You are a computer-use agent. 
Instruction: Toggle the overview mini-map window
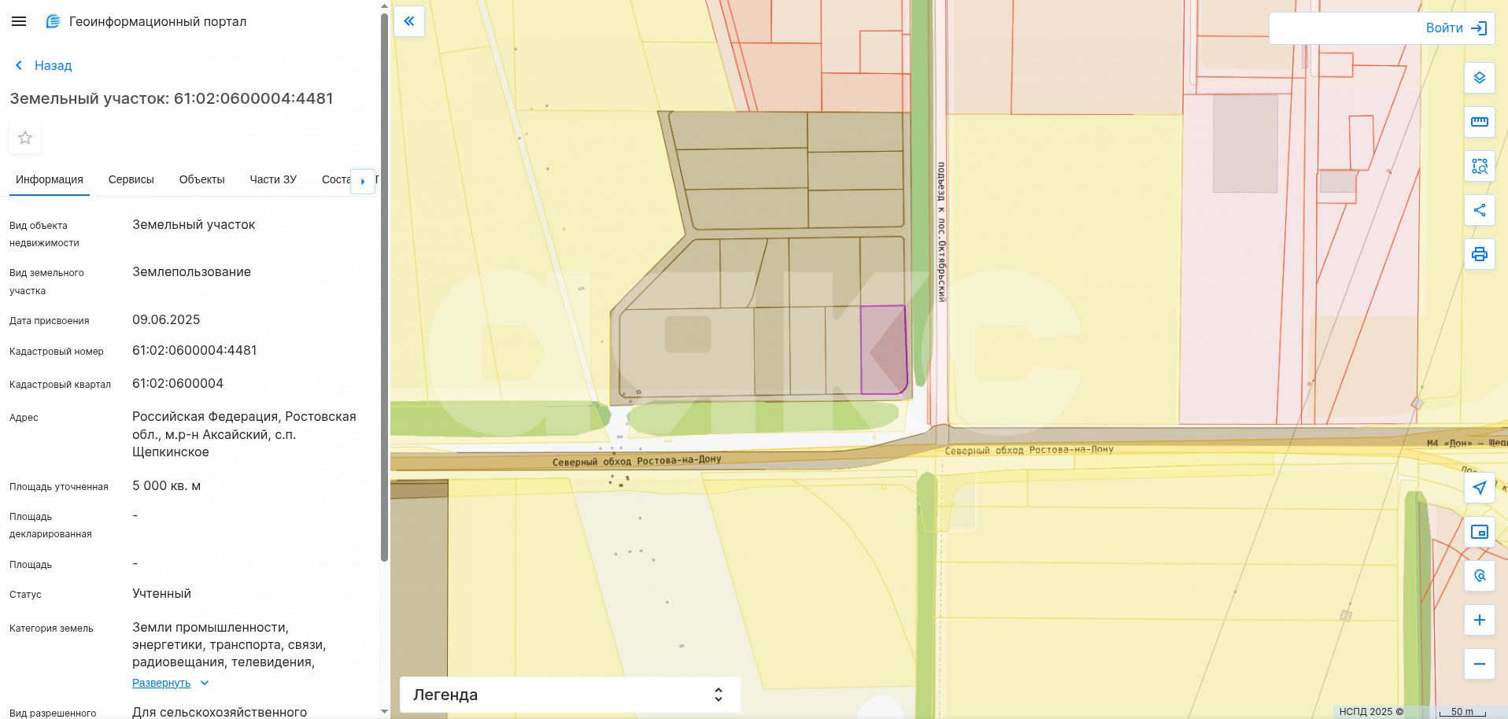pos(1479,532)
